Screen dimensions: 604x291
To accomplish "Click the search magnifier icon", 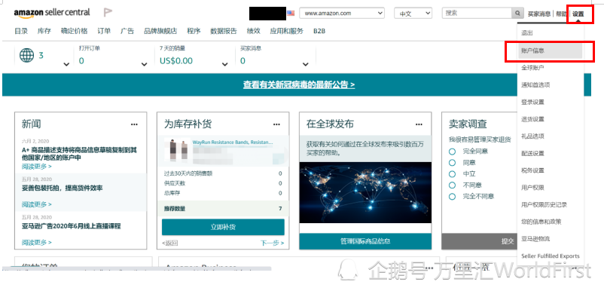I will click(517, 13).
